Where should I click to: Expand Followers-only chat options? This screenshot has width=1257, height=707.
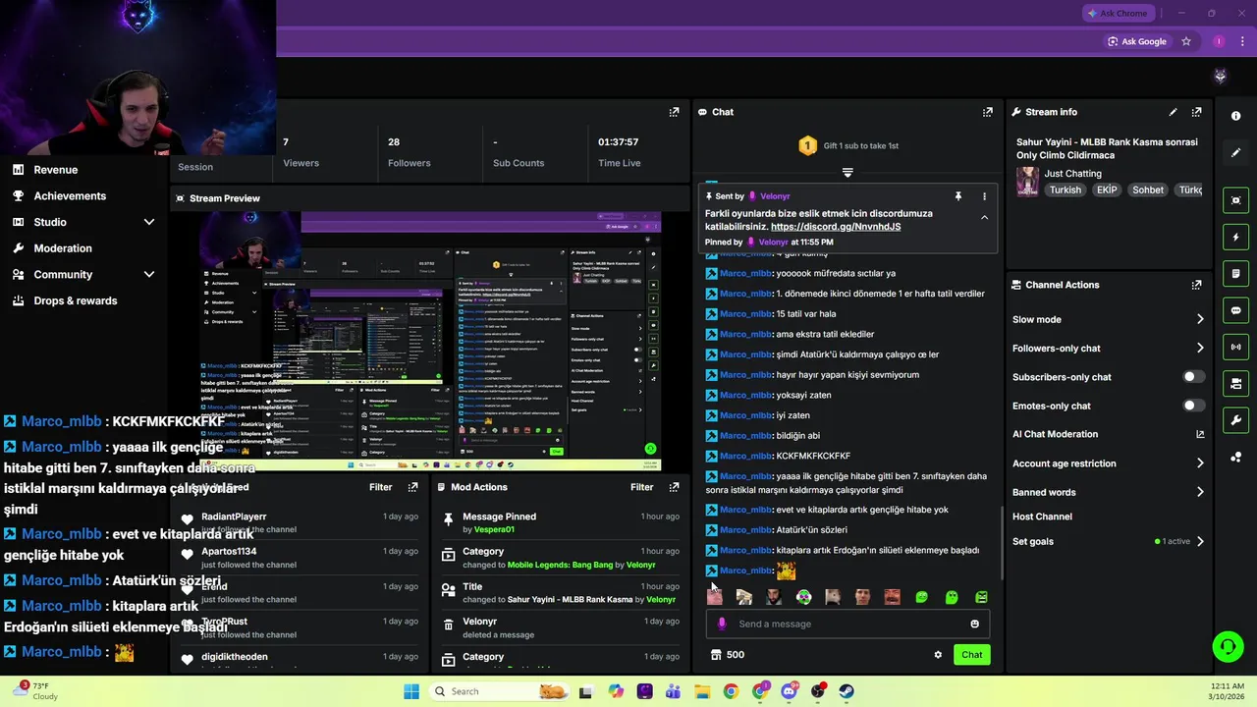pos(1200,348)
